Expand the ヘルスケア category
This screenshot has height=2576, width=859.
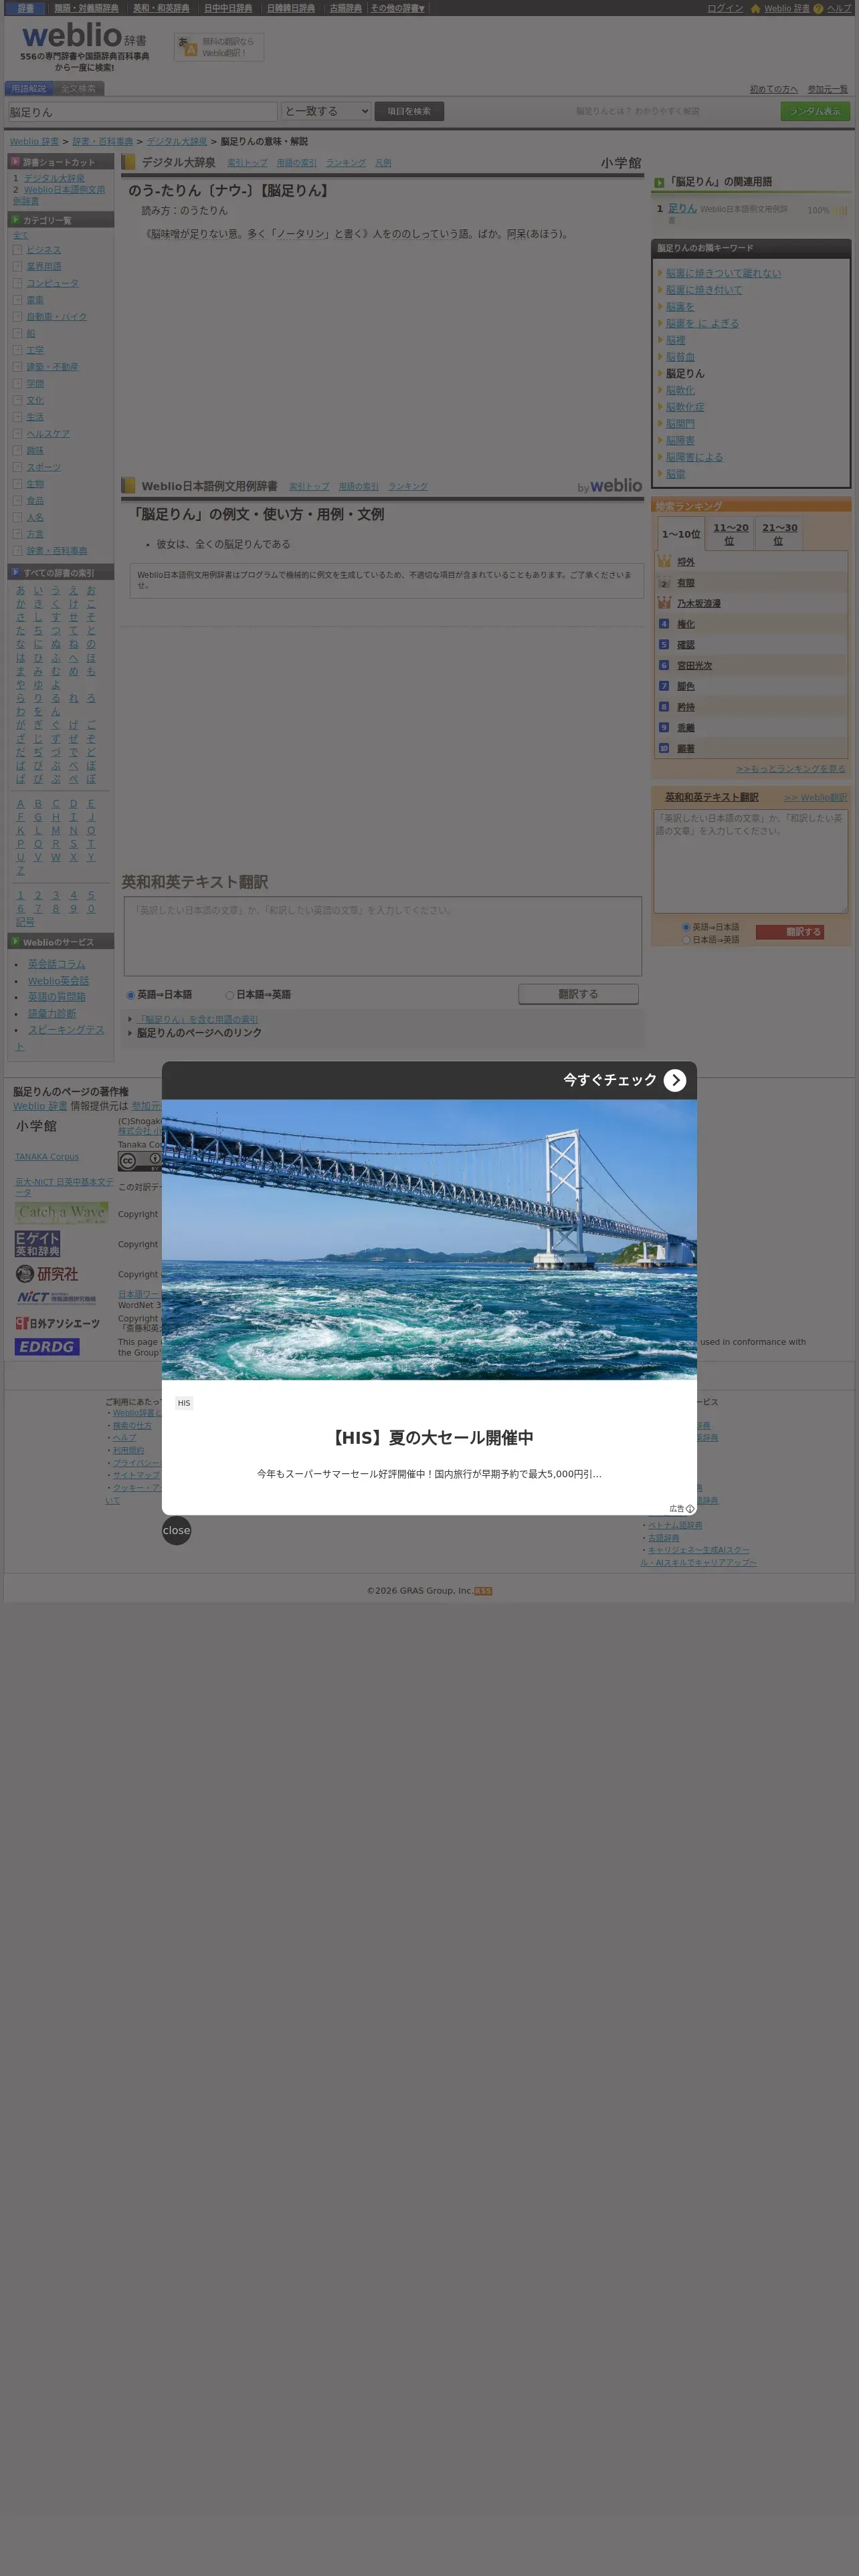click(17, 434)
